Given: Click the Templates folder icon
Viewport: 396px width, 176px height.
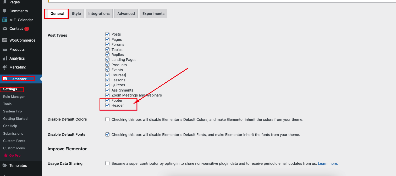Looking at the screenshot, I should coord(5,166).
